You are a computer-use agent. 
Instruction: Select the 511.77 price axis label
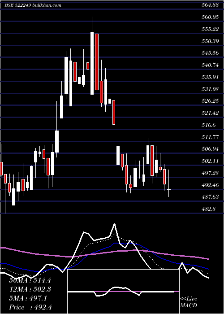pyautogui.click(x=210, y=137)
